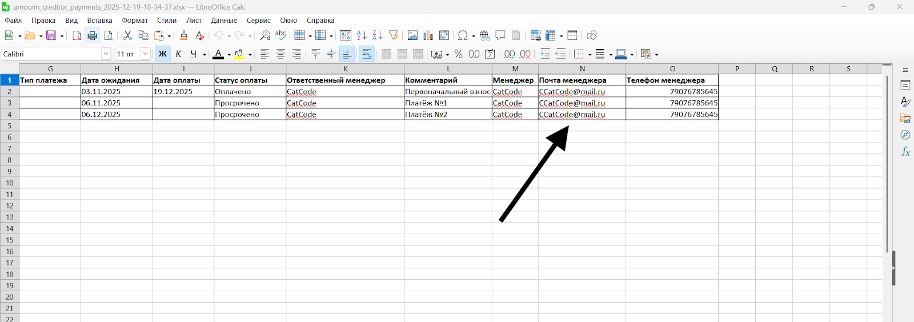Open the Данные menu
The image size is (914, 322).
pyautogui.click(x=224, y=21)
